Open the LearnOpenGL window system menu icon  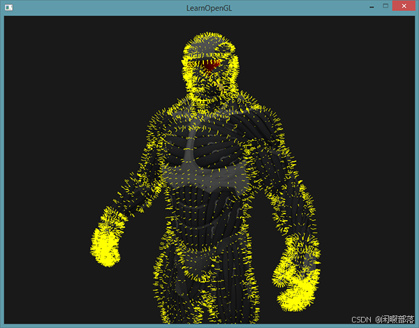click(8, 8)
